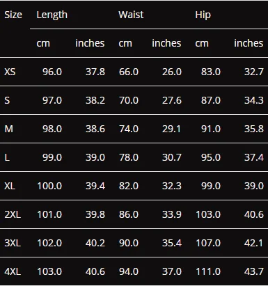Click the M size row label

click(8, 129)
